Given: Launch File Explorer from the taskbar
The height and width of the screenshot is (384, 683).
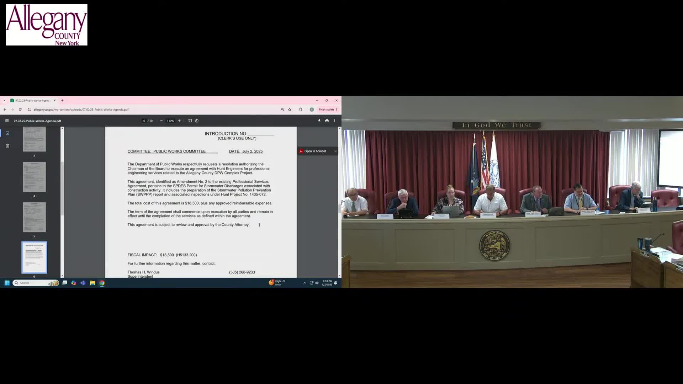Looking at the screenshot, I should point(92,283).
